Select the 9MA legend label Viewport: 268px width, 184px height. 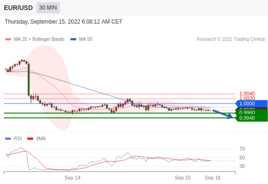[41, 138]
